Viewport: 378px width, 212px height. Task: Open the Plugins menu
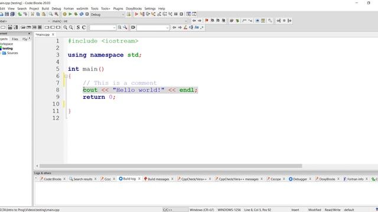(118, 9)
